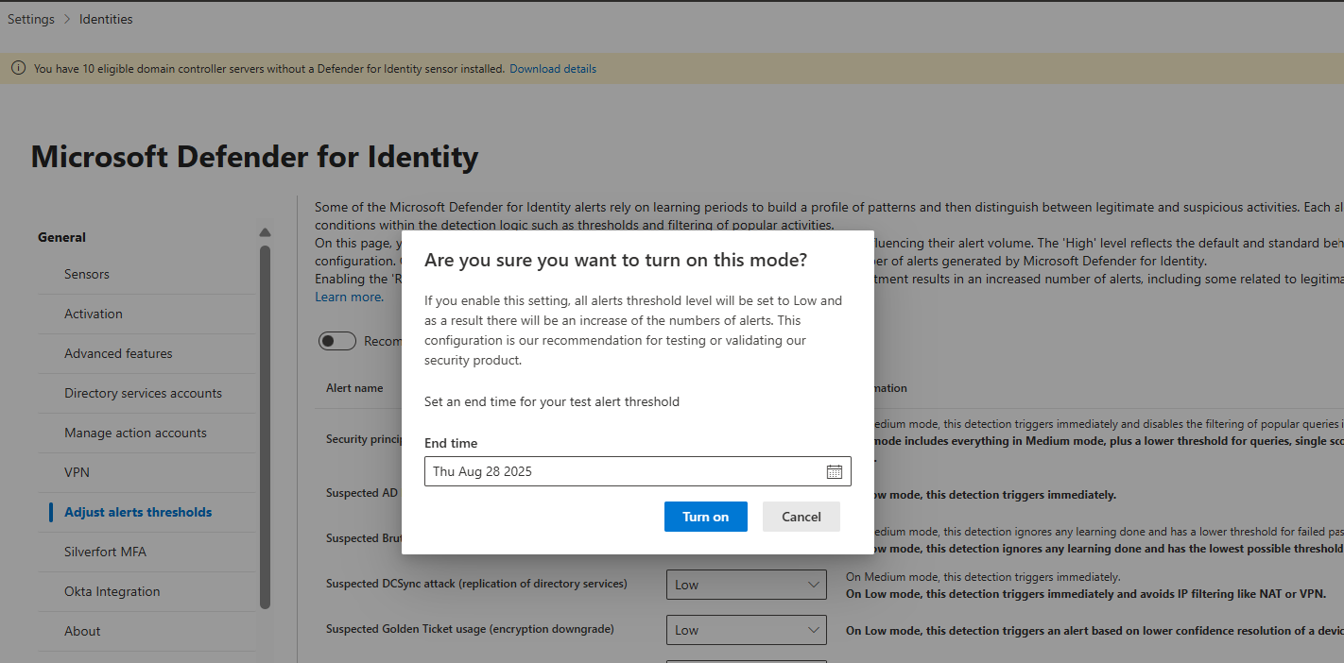
Task: Go to Advanced features
Action: coord(118,353)
